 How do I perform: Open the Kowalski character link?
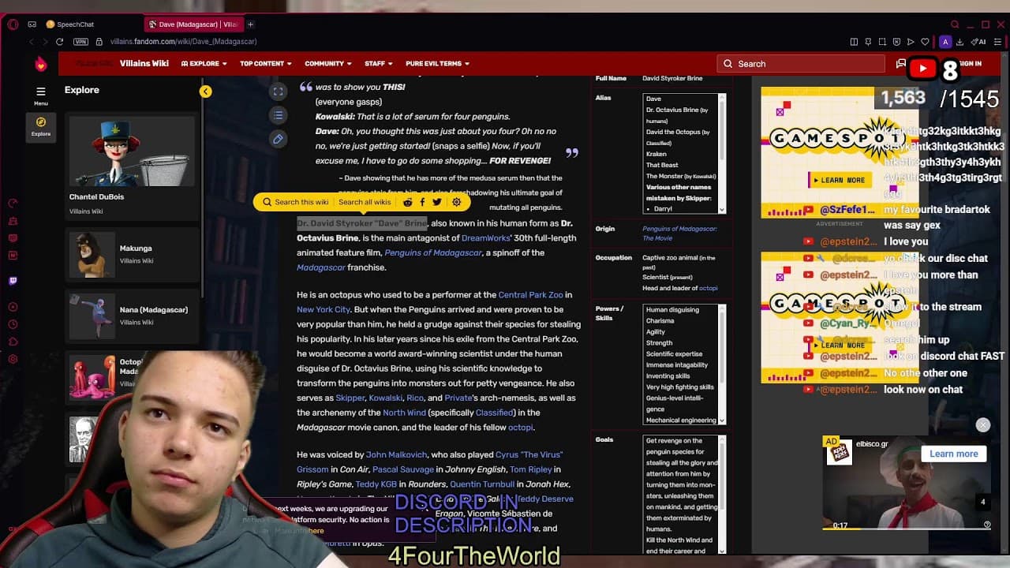click(386, 398)
